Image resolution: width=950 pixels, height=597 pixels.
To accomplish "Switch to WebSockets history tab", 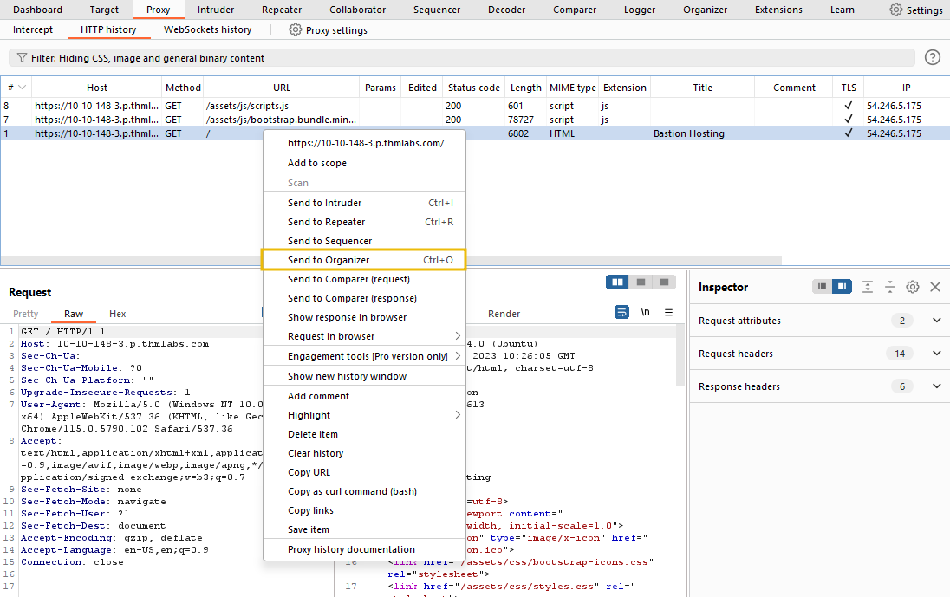I will (208, 29).
